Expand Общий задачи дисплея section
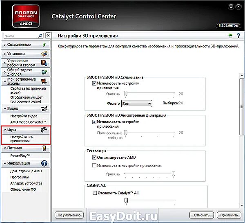 tap(4, 72)
